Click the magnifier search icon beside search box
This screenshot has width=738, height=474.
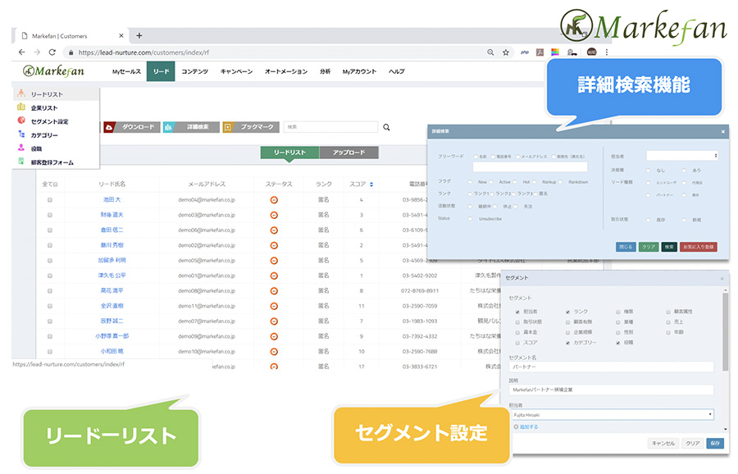pos(386,128)
